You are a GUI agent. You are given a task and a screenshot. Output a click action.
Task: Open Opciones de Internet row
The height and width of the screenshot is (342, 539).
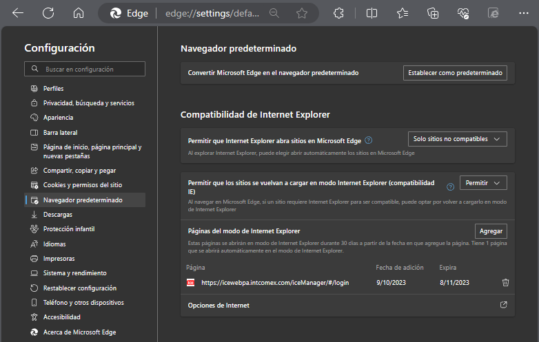[x=347, y=306]
